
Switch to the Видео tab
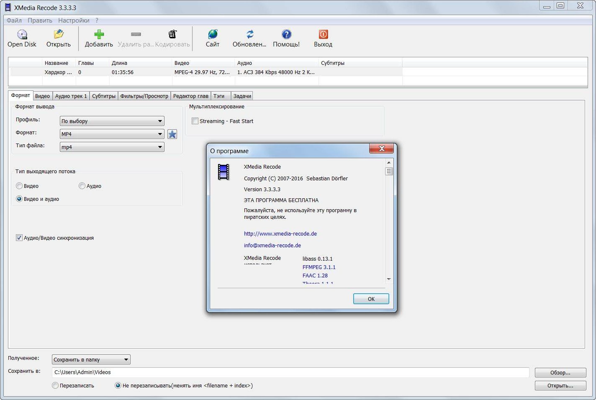[42, 96]
